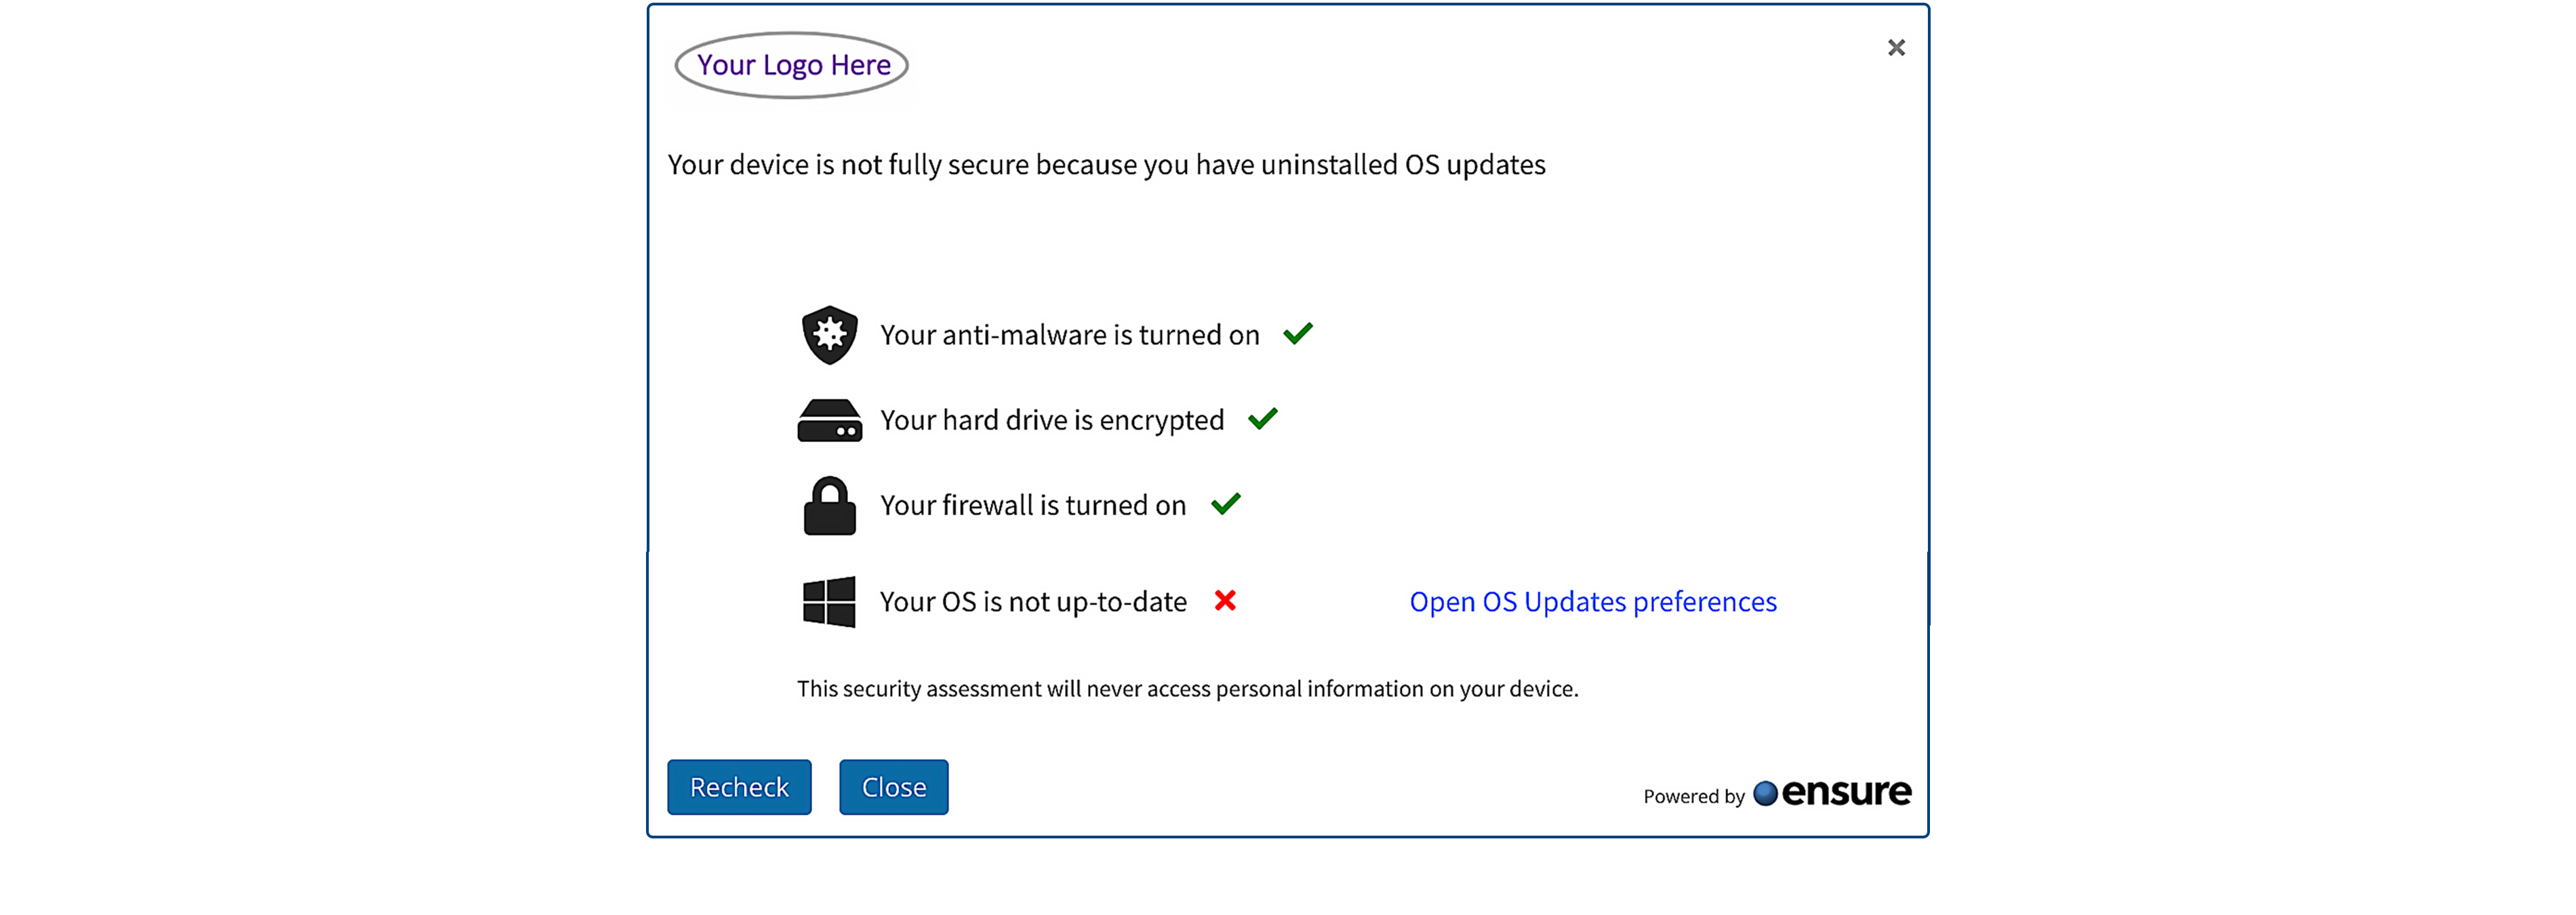Click the 'Your OS is not up-to-date' text
The height and width of the screenshot is (915, 2576).
click(x=1032, y=602)
